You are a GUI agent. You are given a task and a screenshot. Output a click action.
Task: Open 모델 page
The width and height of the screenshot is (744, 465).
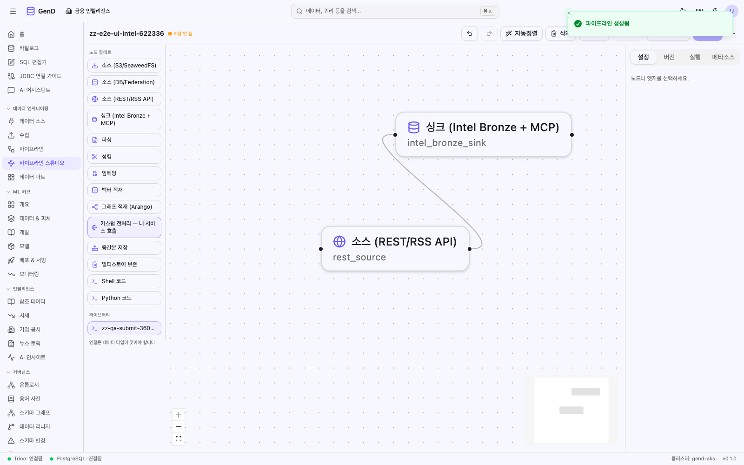[x=42, y=246]
